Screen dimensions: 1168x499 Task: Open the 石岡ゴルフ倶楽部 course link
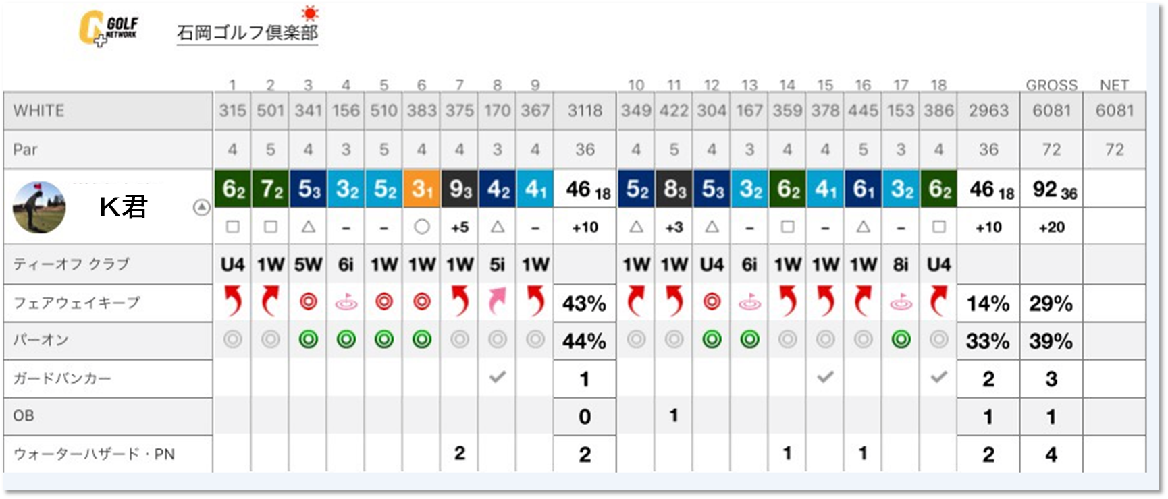(x=247, y=32)
